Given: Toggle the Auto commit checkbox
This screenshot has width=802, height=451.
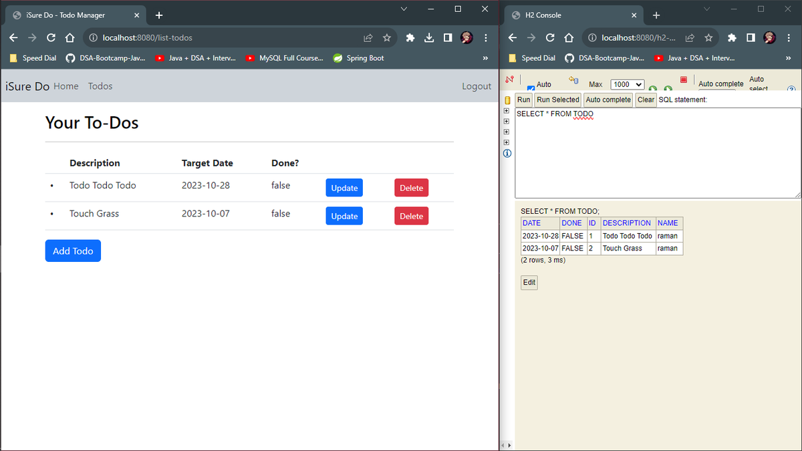Looking at the screenshot, I should (530, 86).
